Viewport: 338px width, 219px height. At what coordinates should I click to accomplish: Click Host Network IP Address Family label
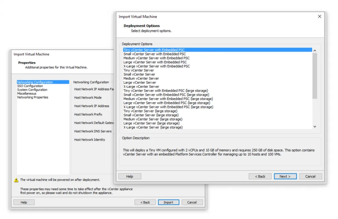coord(94,89)
